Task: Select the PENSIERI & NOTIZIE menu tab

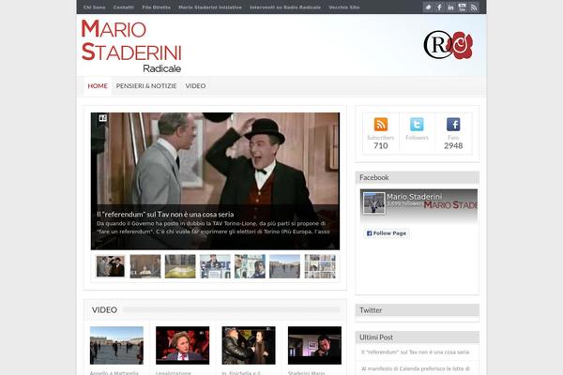Action: [x=146, y=85]
